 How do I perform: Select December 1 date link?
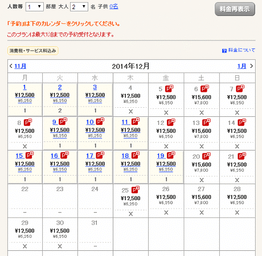[x=24, y=87]
